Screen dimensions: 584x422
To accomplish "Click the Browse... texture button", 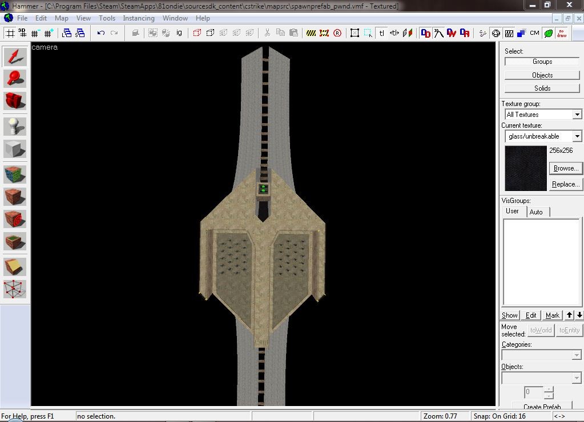I will 565,168.
